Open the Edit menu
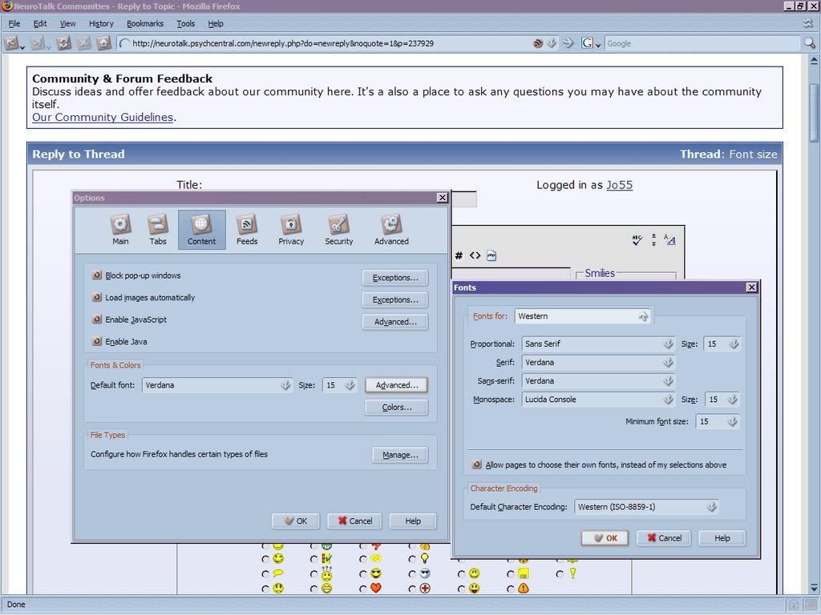The height and width of the screenshot is (615, 821). (40, 23)
